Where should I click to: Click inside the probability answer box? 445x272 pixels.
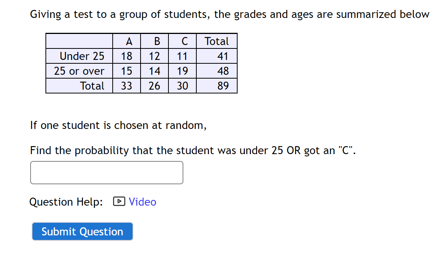click(x=106, y=172)
